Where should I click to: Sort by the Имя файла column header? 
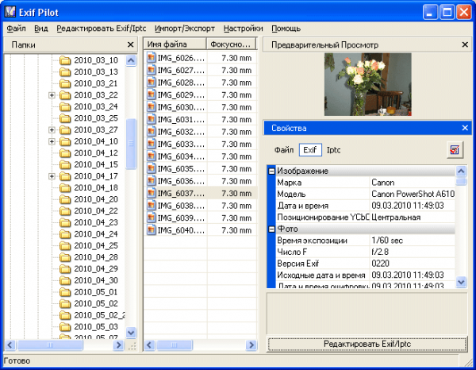[175, 44]
